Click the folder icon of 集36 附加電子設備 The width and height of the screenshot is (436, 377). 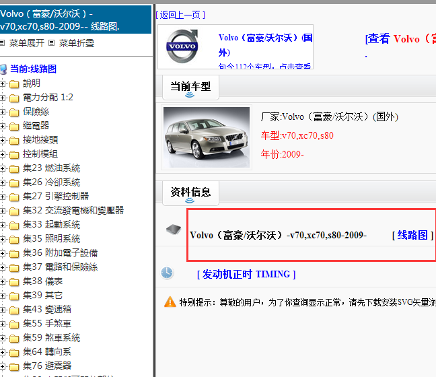tap(14, 254)
